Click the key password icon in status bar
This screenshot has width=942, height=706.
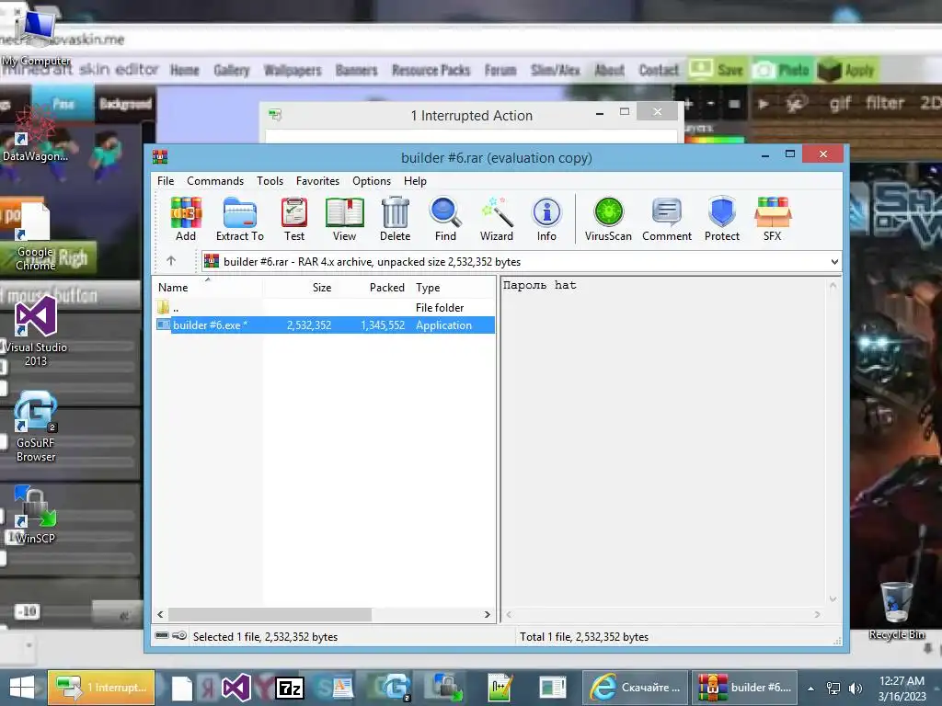pos(179,635)
